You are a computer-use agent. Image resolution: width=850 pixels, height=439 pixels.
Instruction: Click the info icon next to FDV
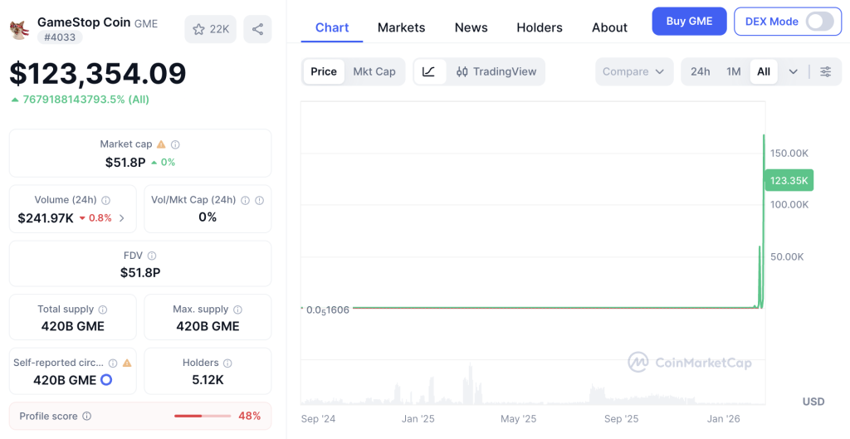pyautogui.click(x=152, y=256)
